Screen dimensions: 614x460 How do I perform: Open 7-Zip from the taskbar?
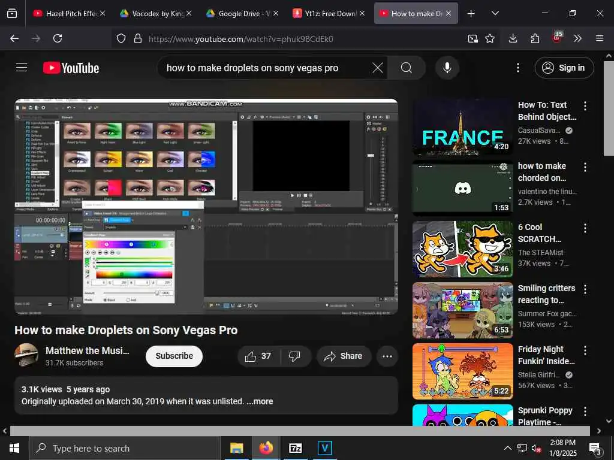pos(295,448)
